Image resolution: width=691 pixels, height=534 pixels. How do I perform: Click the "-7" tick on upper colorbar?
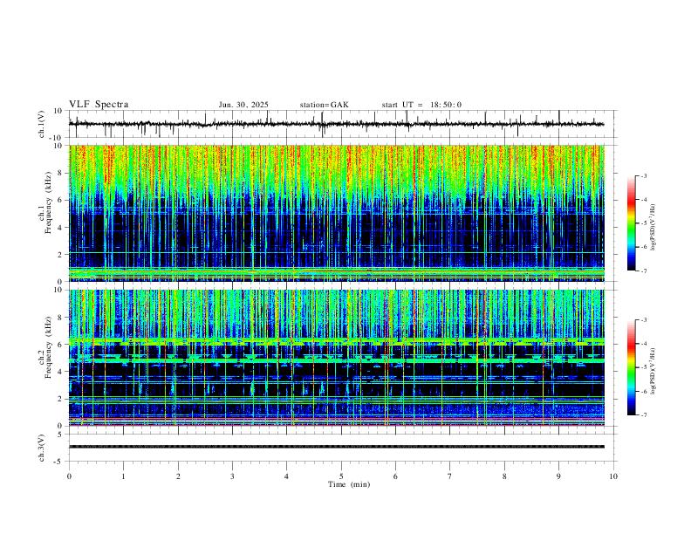pyautogui.click(x=644, y=271)
